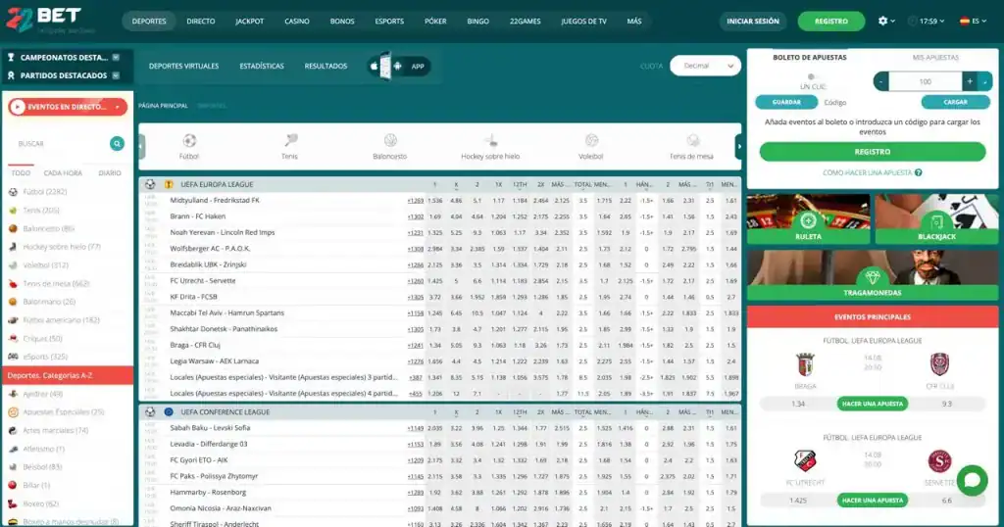This screenshot has width=1004, height=527.
Task: Click Hacer una apuesta for Braga match
Action: (872, 404)
